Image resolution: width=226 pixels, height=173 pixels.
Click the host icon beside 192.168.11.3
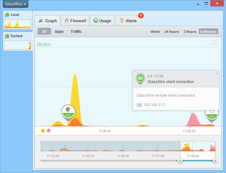coord(139,105)
